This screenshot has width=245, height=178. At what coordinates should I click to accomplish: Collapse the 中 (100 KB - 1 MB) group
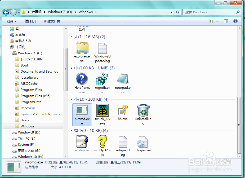coord(72,68)
